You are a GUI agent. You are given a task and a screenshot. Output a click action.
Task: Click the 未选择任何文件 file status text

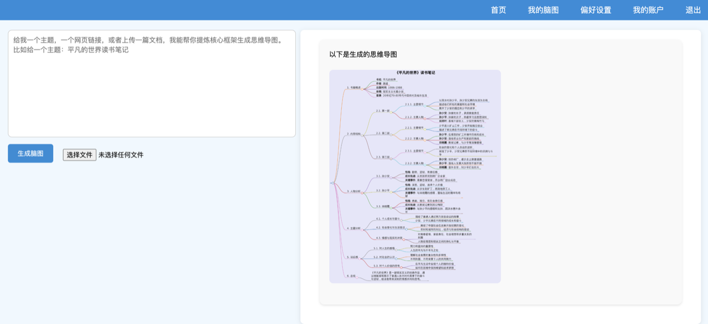tap(121, 155)
